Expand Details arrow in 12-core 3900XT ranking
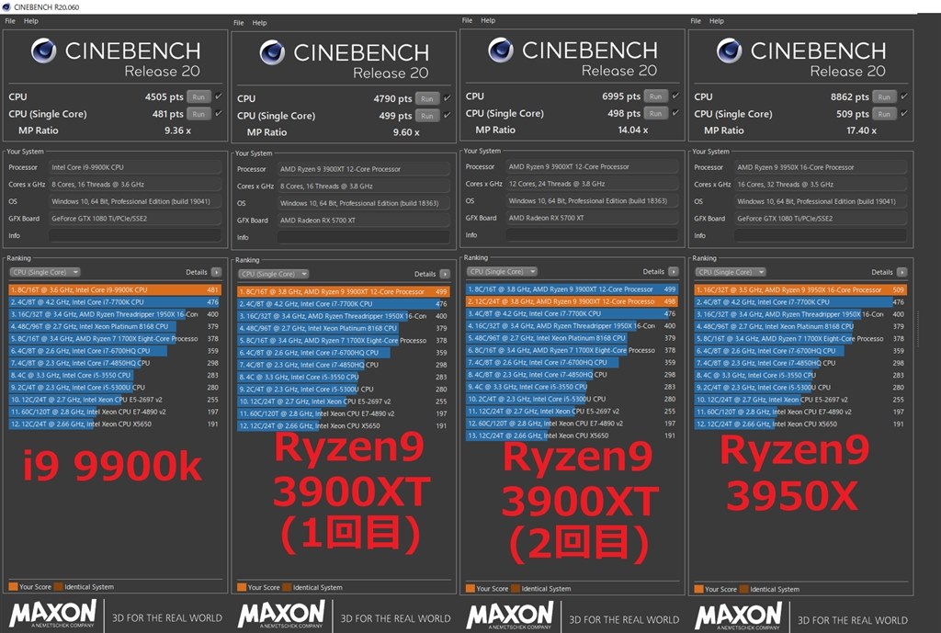 (x=674, y=272)
